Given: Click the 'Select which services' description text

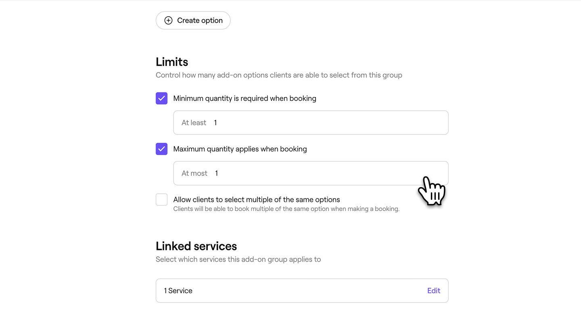Looking at the screenshot, I should pyautogui.click(x=238, y=259).
